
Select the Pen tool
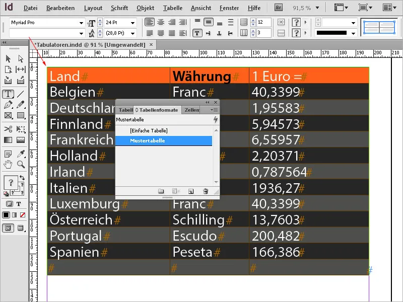[x=8, y=105]
